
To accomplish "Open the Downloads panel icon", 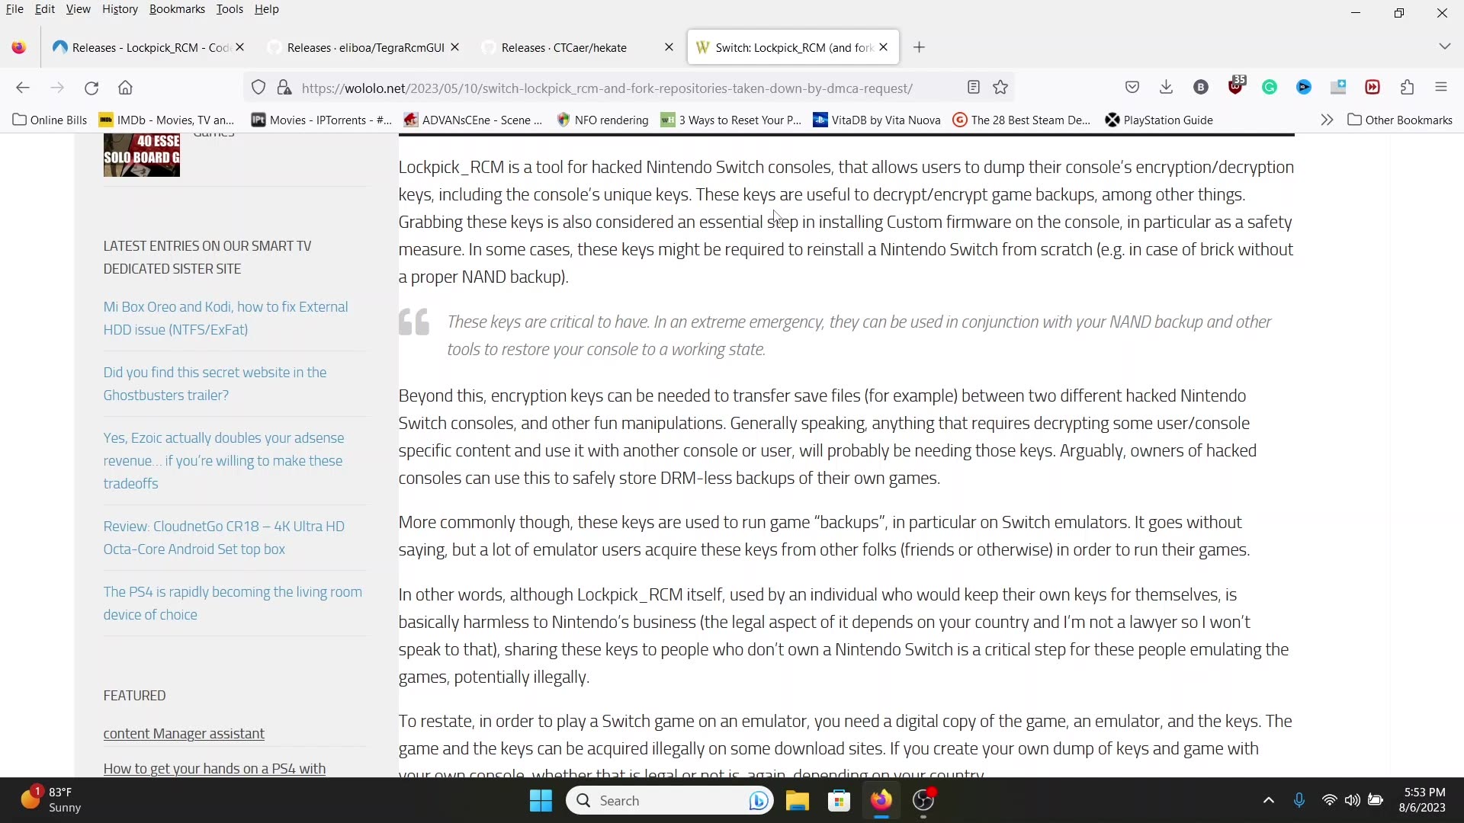I will tap(1166, 88).
